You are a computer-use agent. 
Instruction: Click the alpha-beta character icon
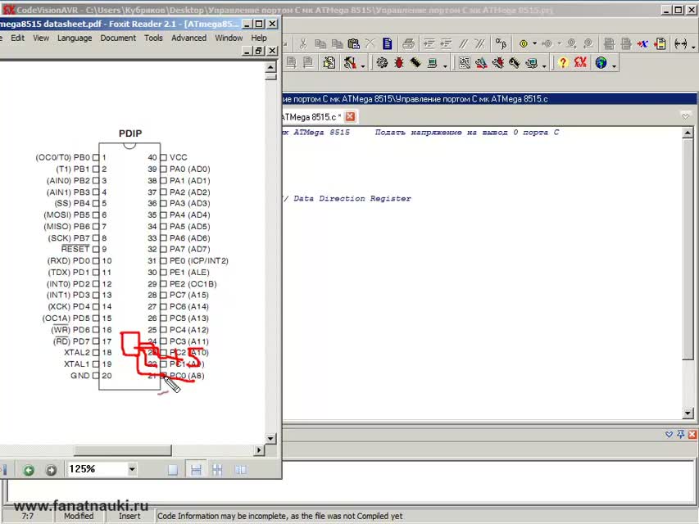point(501,43)
